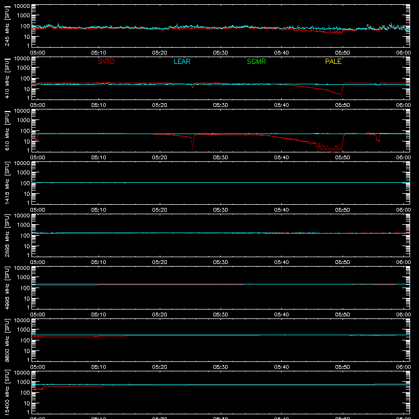Select the 610 MHz [SFU] axis title

7,130
